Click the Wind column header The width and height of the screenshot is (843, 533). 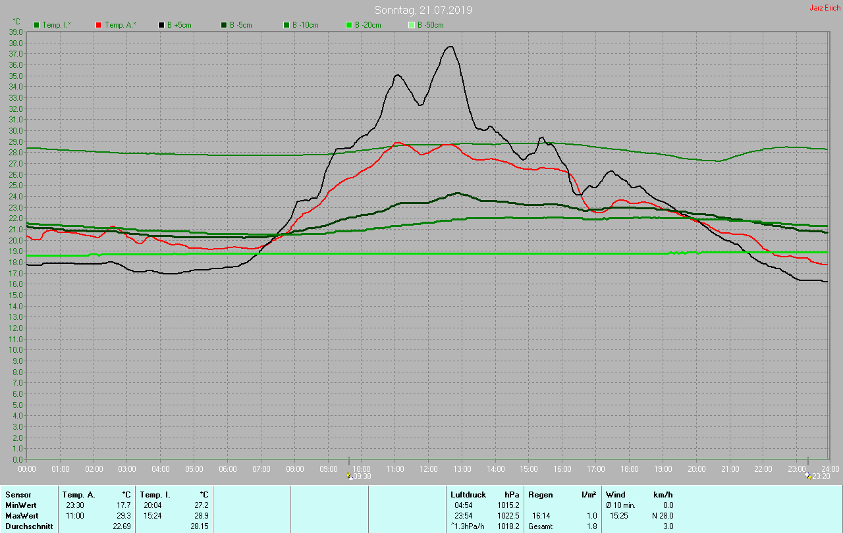(615, 494)
